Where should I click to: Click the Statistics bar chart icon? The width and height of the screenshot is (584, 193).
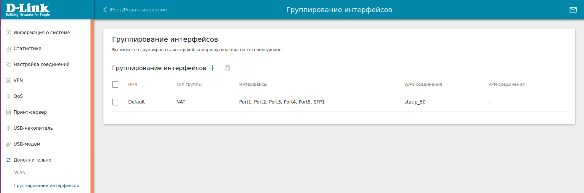[8, 49]
